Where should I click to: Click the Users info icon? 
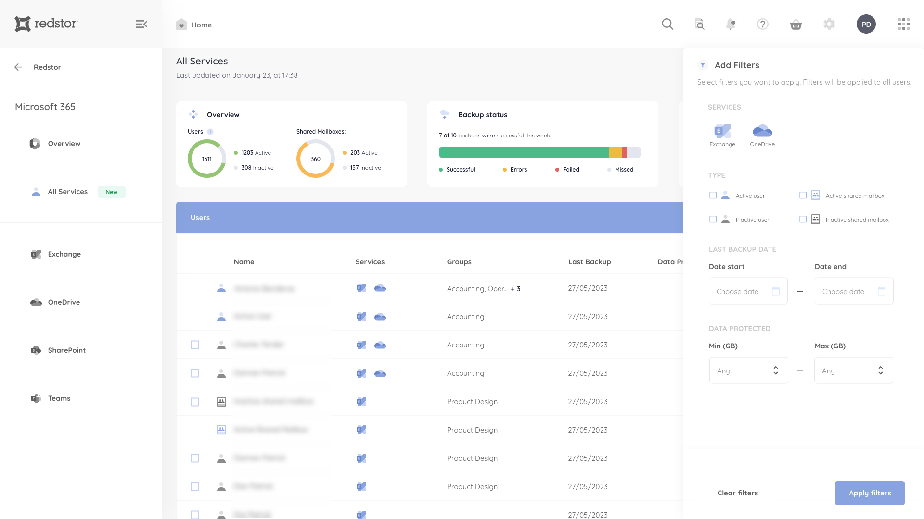point(210,132)
